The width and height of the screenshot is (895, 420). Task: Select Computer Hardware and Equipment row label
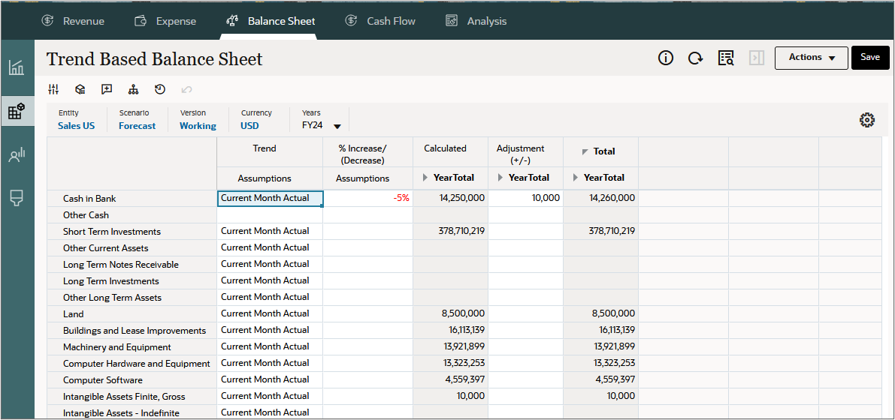[x=137, y=364]
